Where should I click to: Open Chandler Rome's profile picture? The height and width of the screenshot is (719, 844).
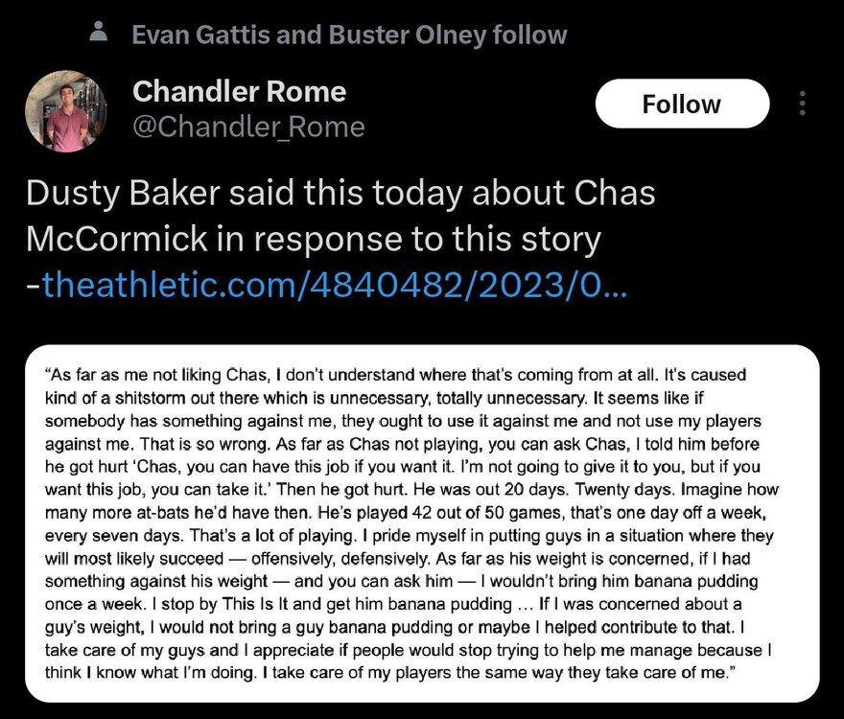click(66, 112)
